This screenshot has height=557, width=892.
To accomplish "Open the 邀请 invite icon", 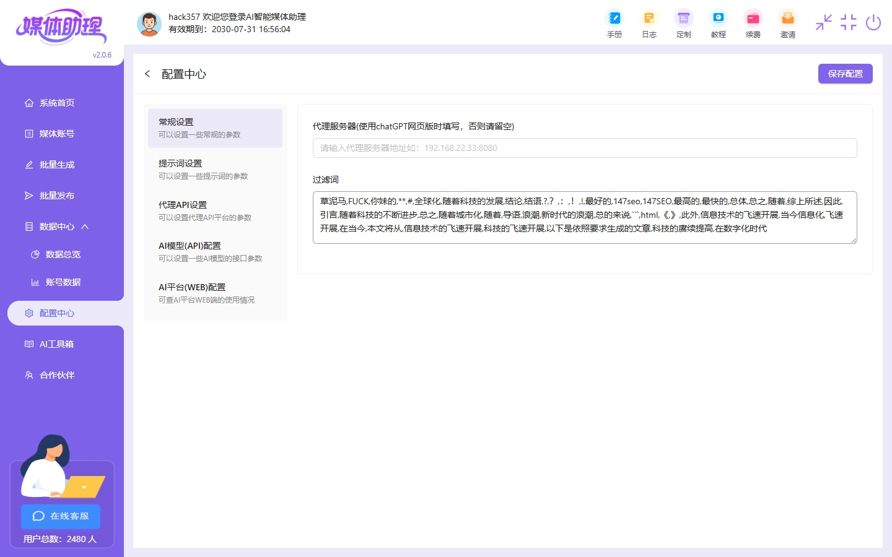I will tap(787, 24).
